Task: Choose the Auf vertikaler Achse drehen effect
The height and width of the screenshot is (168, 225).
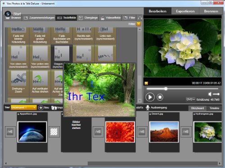Action: tap(40, 83)
